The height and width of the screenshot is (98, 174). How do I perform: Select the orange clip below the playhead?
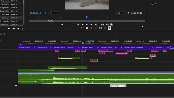[94, 60]
